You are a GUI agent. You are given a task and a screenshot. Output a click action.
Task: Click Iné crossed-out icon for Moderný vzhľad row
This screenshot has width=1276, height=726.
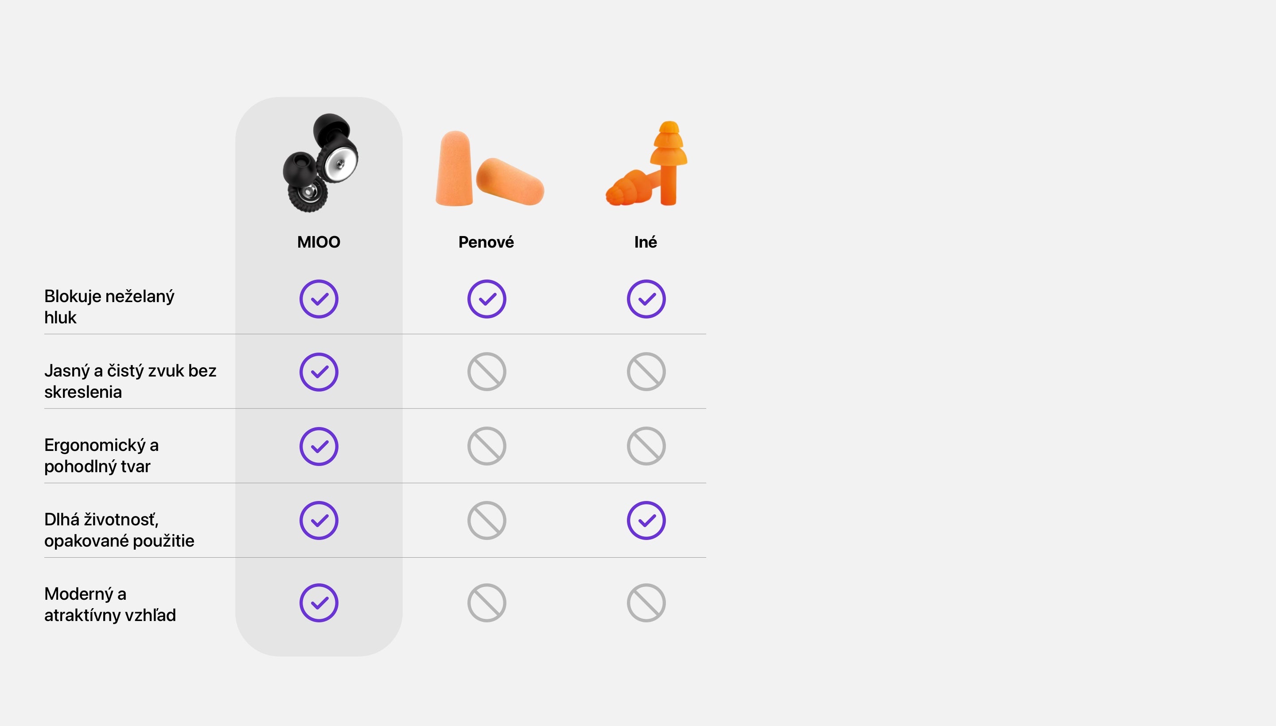646,603
